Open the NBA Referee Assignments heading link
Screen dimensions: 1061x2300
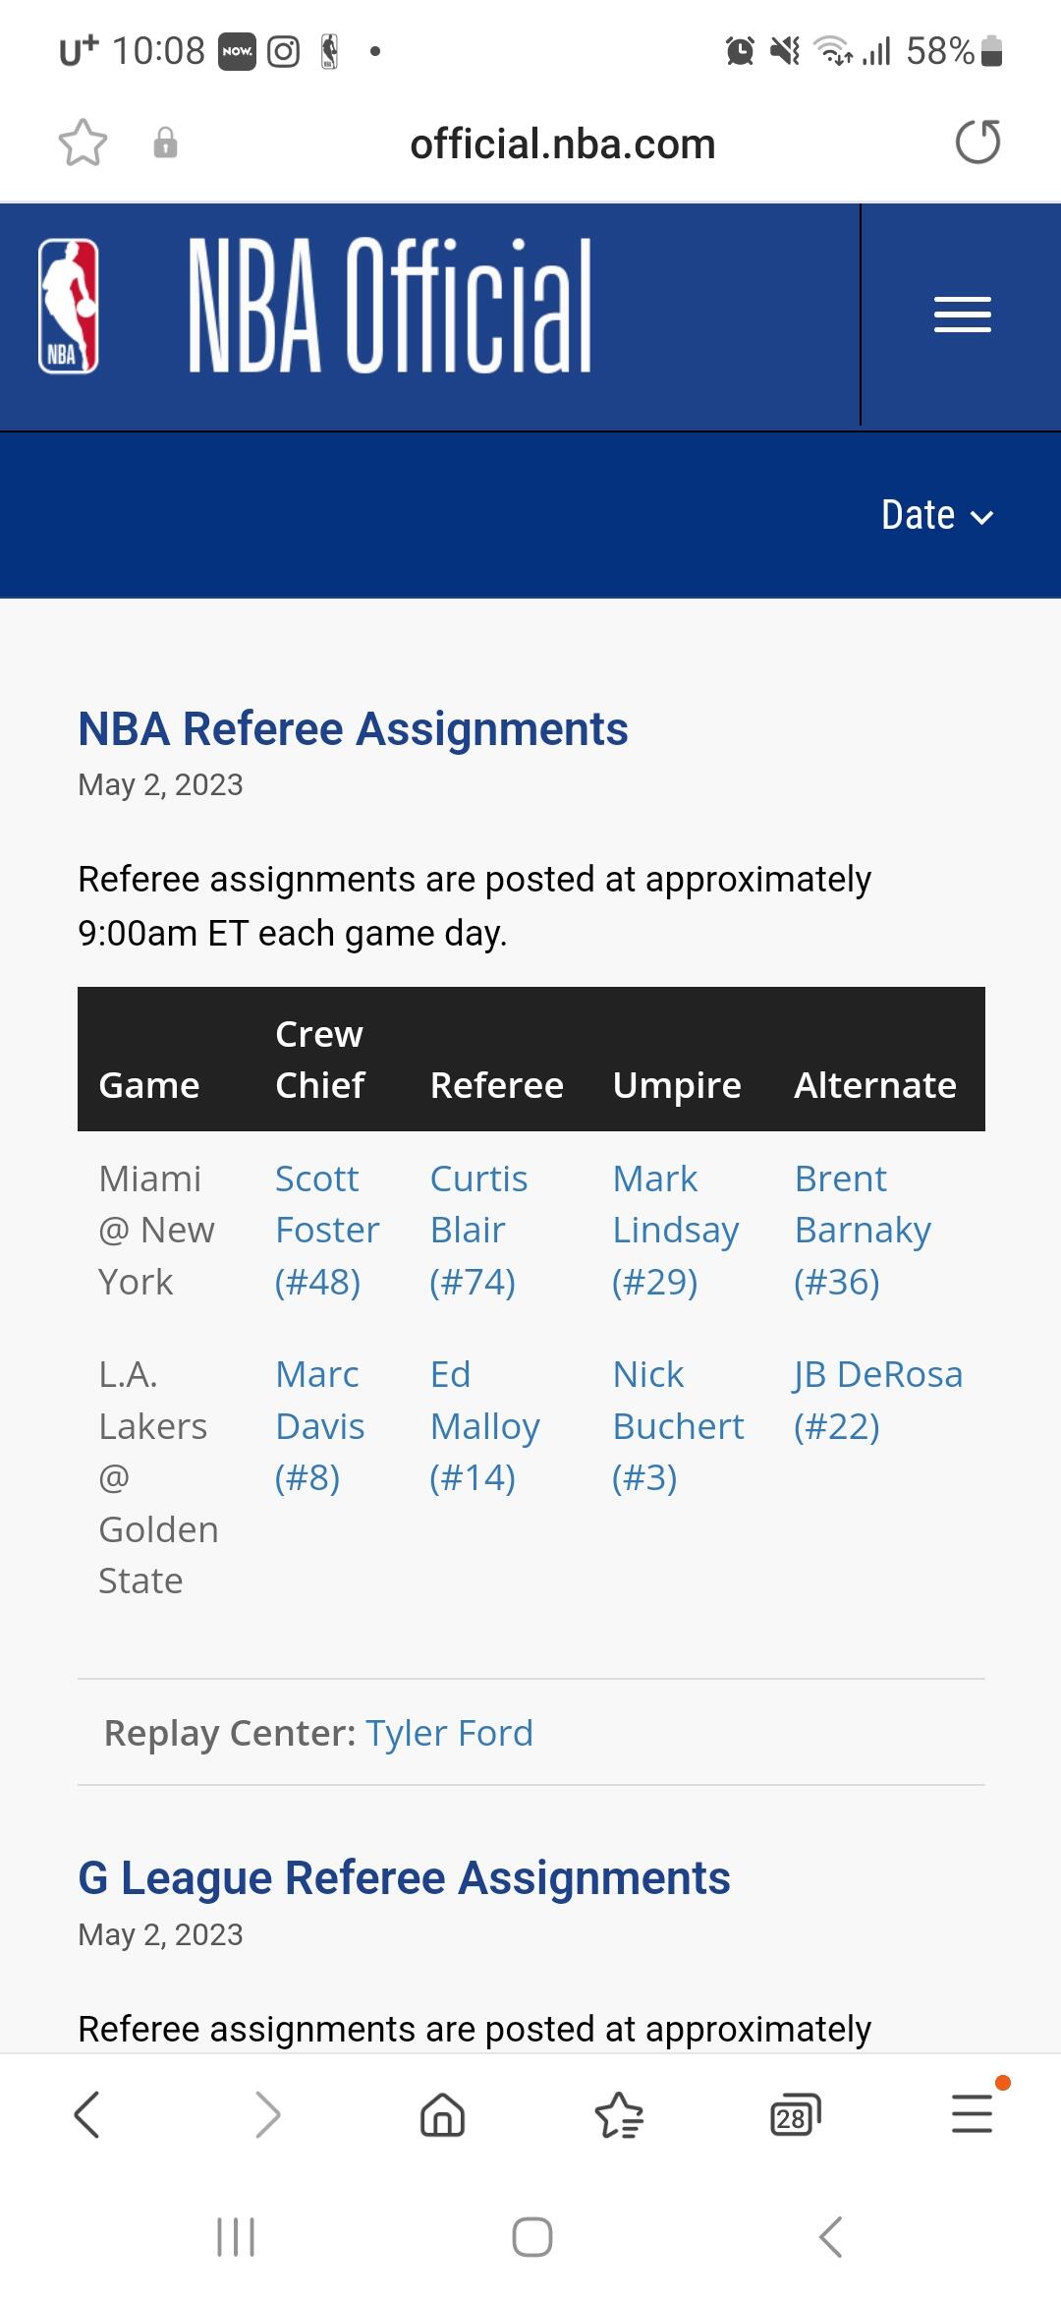coord(353,729)
